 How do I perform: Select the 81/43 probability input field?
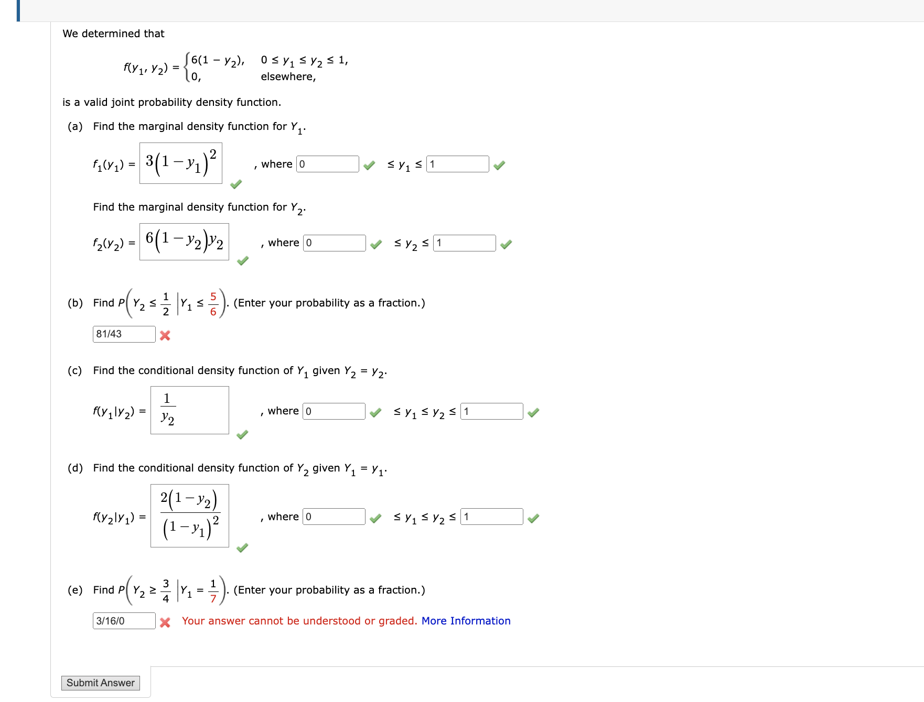(x=124, y=334)
